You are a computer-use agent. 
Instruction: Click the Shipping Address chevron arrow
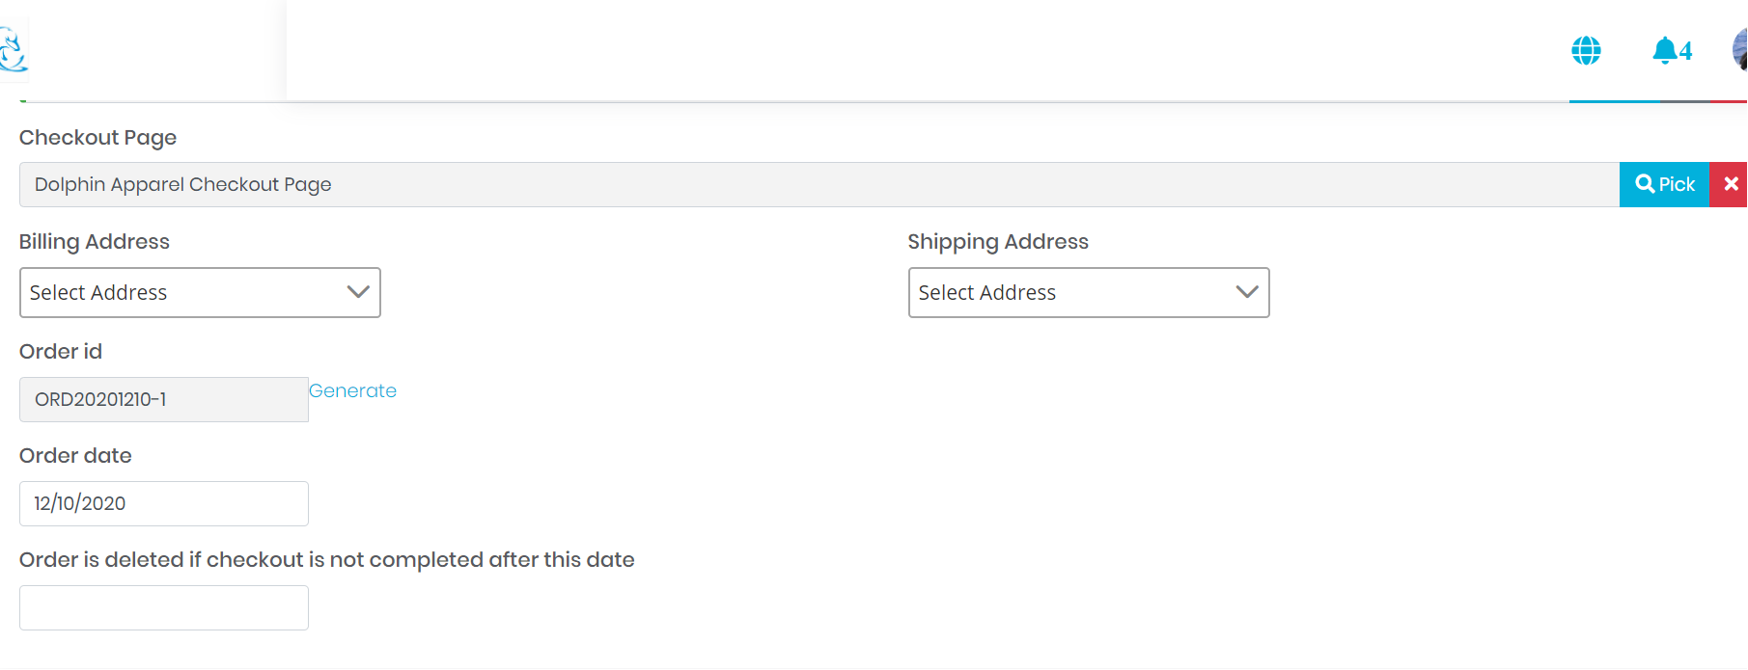(1247, 292)
